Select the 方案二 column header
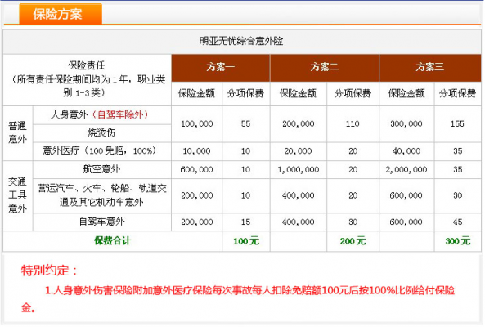The image size is (485, 327). point(325,68)
